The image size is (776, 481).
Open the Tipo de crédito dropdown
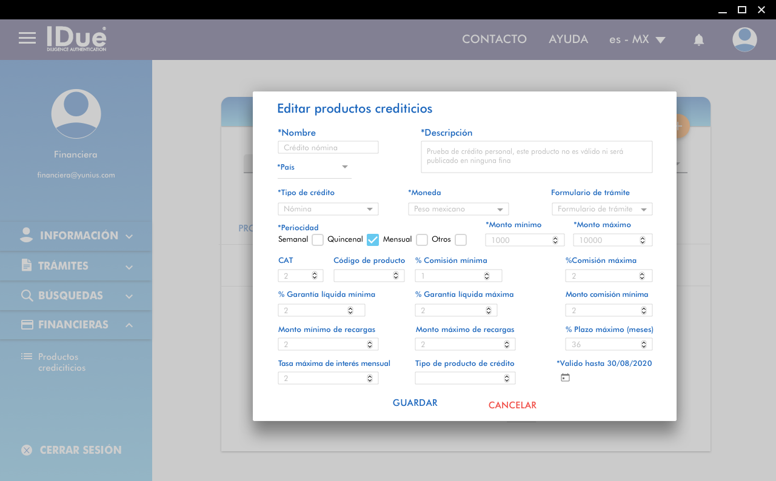(x=328, y=209)
